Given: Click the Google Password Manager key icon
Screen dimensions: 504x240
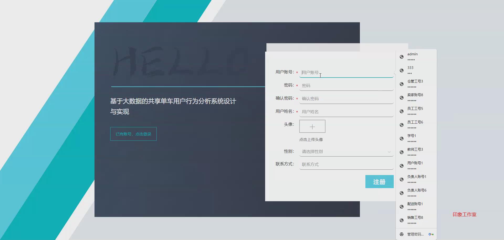Looking at the screenshot, I should [431, 234].
